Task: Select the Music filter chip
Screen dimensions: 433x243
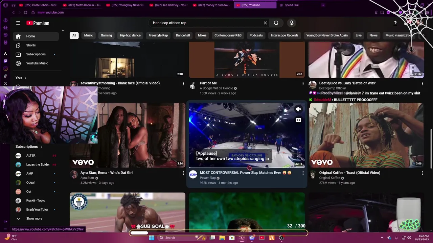Action: pyautogui.click(x=88, y=35)
